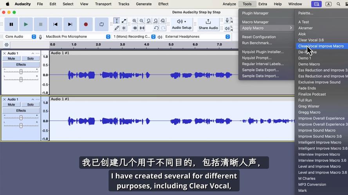This screenshot has height=195, width=348.
Task: Stop playback with the Stop button
Action: point(40,24)
